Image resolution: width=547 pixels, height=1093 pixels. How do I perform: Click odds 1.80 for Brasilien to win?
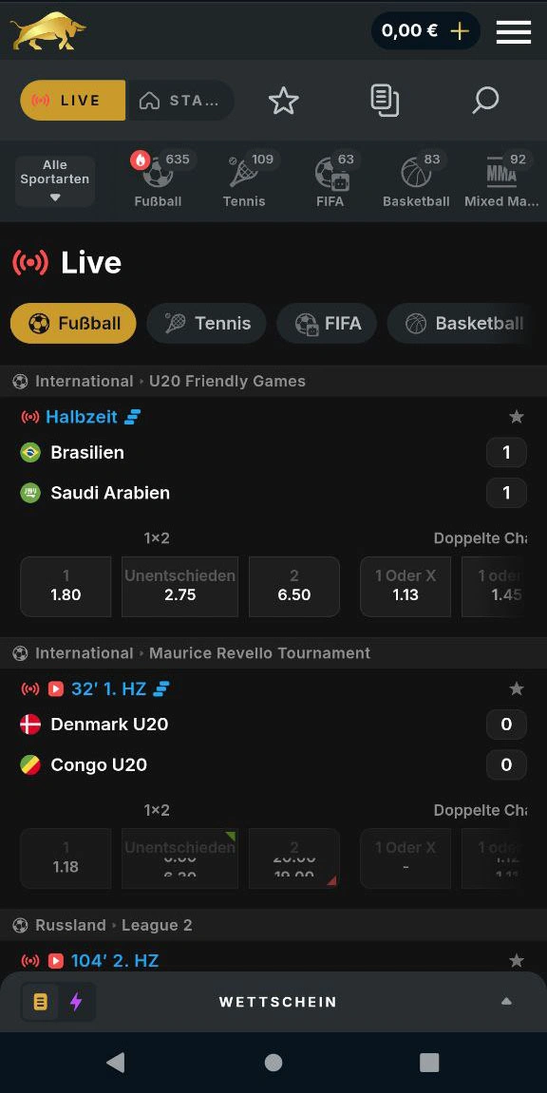click(x=65, y=587)
